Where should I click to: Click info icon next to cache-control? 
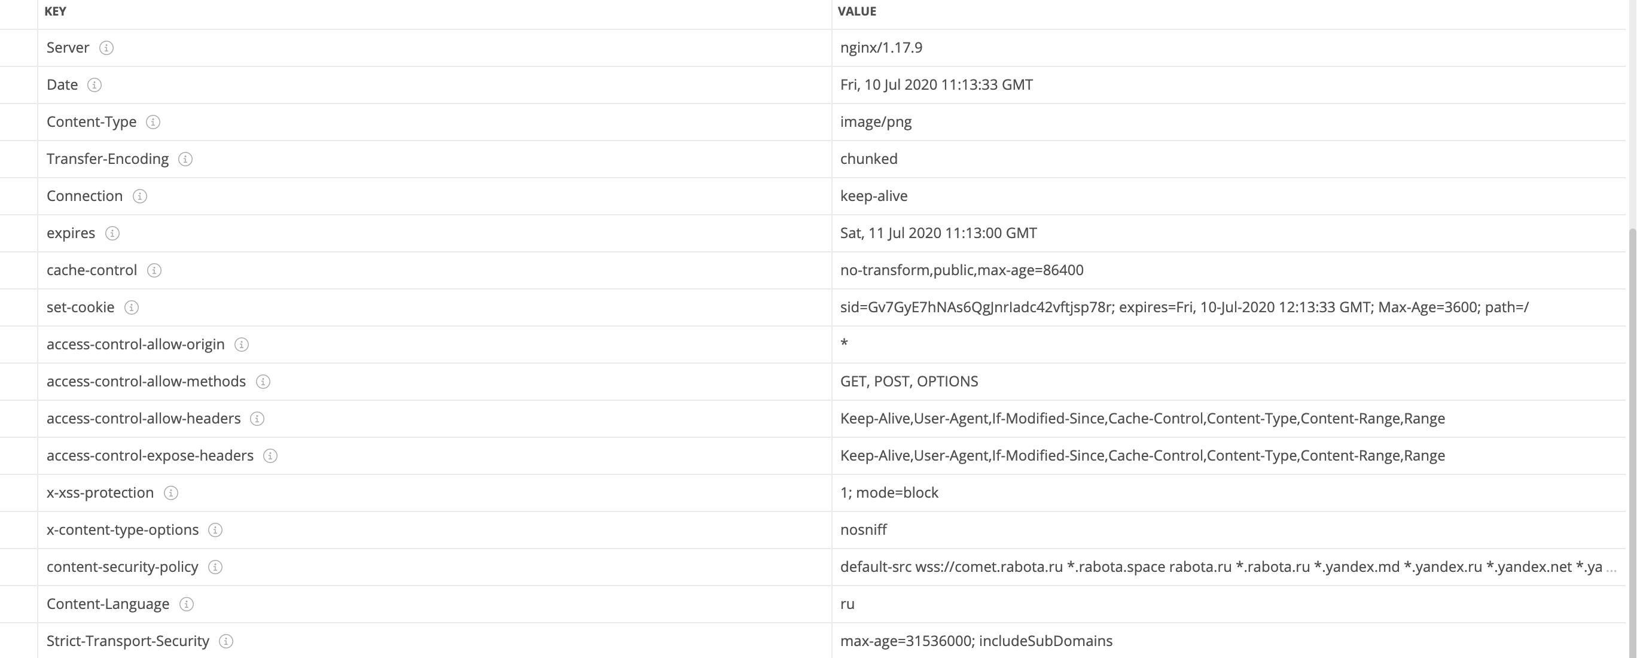(154, 271)
